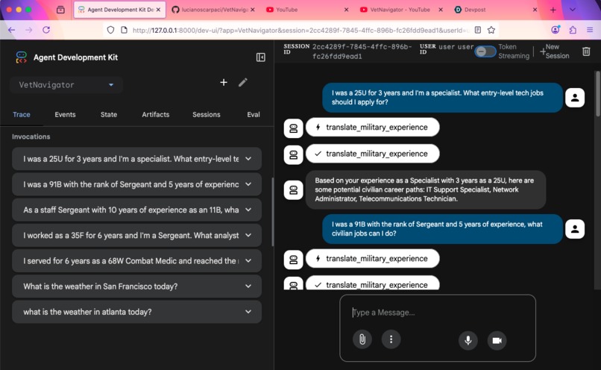Open more options three-dot icon in message box
The height and width of the screenshot is (370, 601).
pos(391,339)
